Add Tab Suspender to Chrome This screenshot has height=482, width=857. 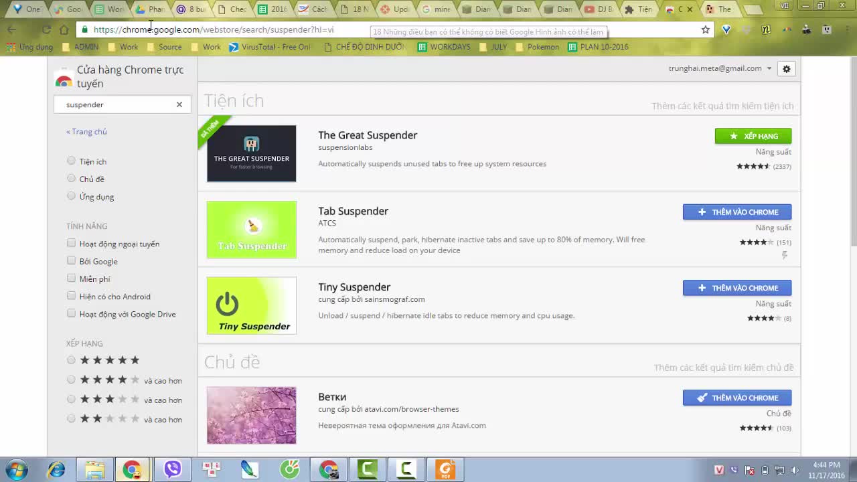(737, 212)
